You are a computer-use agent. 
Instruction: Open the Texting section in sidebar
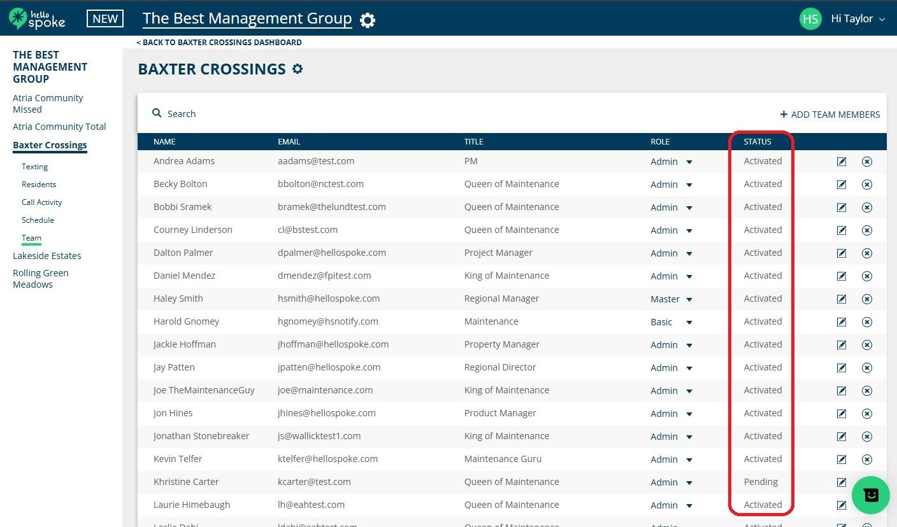click(x=34, y=167)
